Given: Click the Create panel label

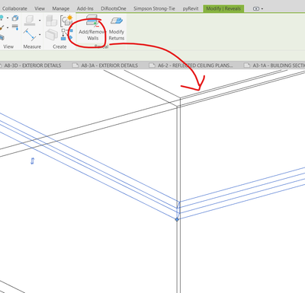Looking at the screenshot, I should 59,46.
